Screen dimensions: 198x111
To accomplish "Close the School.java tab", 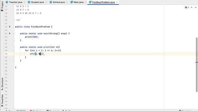I will [67, 2].
